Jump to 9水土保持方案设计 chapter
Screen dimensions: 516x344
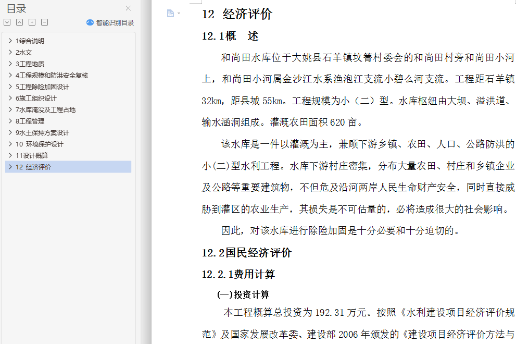[43, 133]
